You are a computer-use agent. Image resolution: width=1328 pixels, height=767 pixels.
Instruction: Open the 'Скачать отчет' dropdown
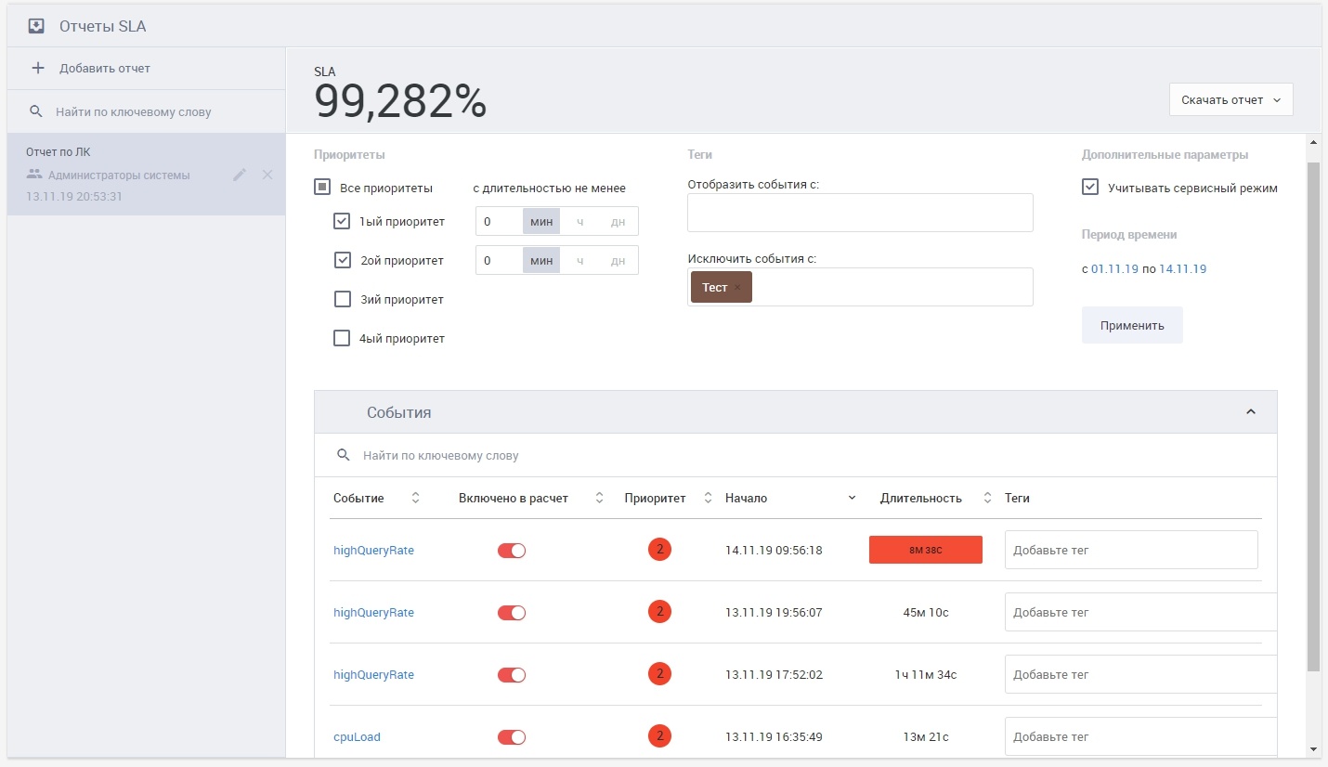click(1230, 99)
